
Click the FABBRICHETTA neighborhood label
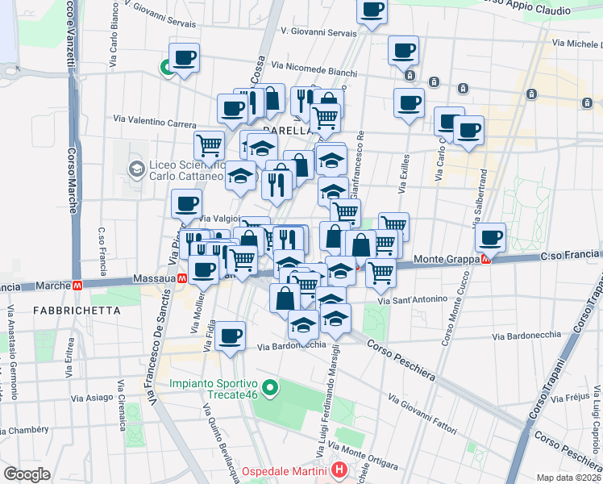(x=77, y=311)
